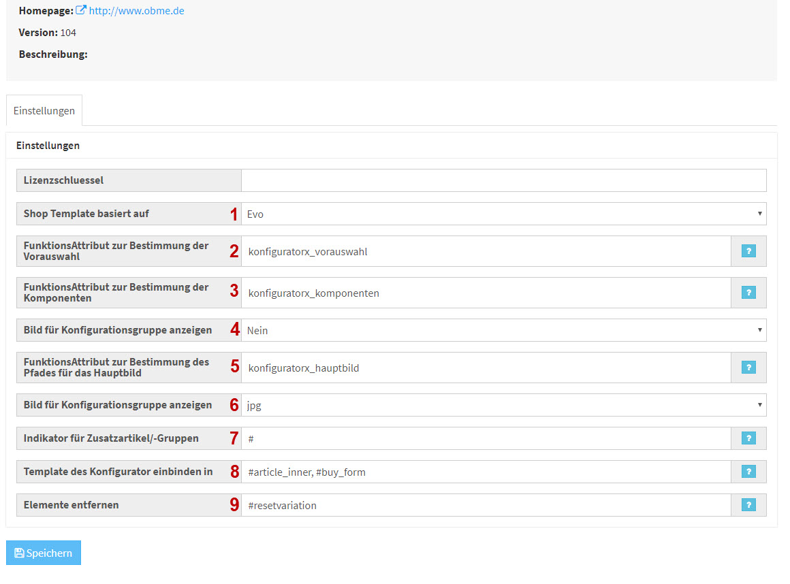Focus the konfiguratorx_vorauswahl text field
This screenshot has width=790, height=584.
coord(486,251)
